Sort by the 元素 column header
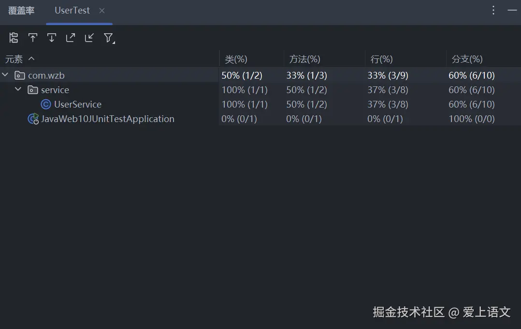 pos(14,59)
